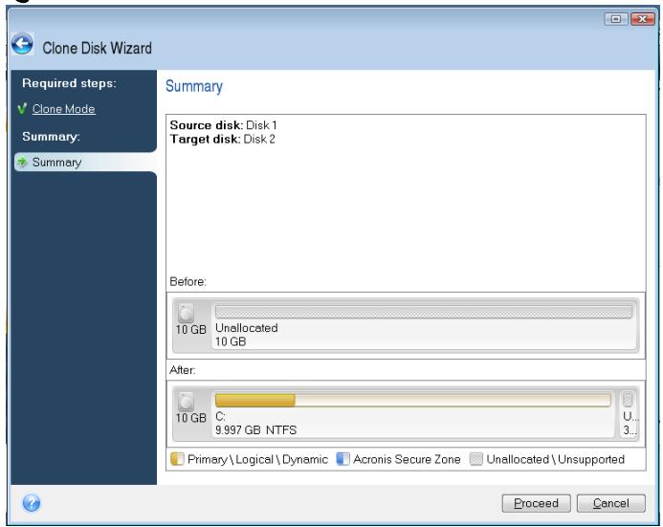Image resolution: width=663 pixels, height=527 pixels.
Task: Click the green checkmark beside Clone Mode
Action: coord(22,109)
